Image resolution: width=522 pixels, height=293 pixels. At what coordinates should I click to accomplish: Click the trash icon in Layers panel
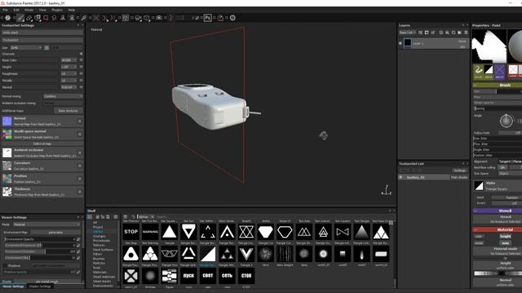(466, 33)
